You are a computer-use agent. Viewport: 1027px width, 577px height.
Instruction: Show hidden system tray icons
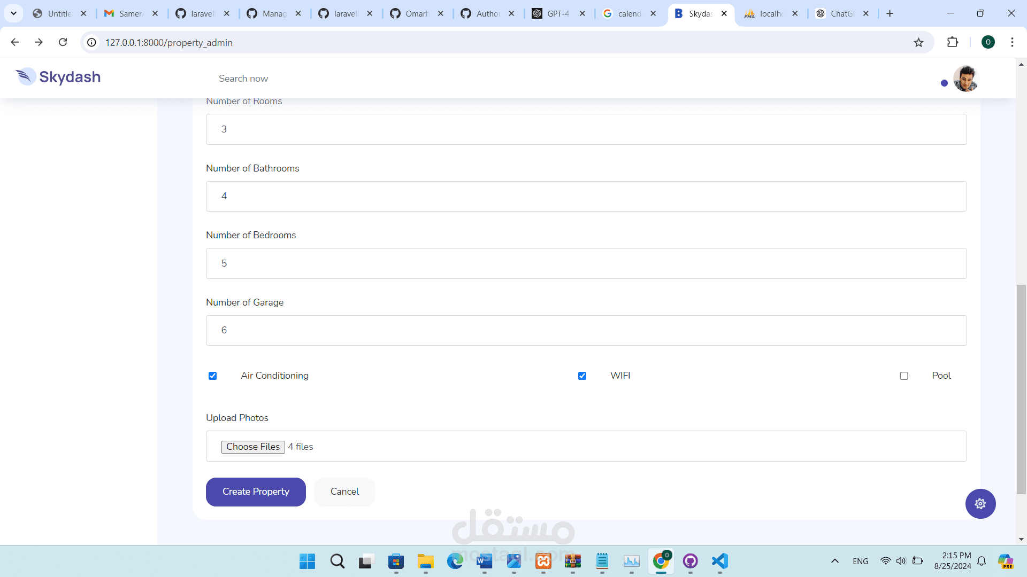(x=834, y=561)
